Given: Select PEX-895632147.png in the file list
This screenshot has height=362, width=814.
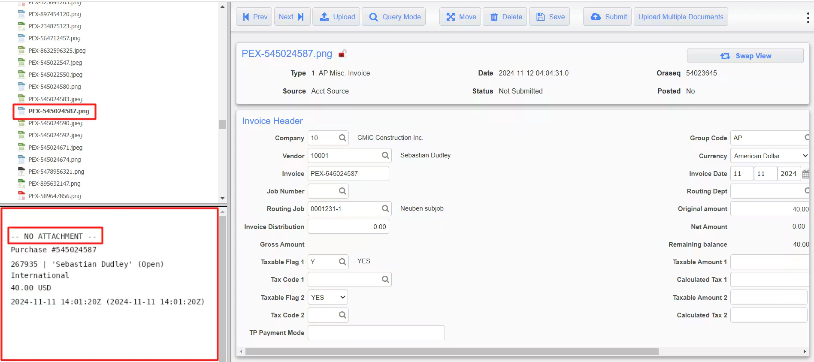Looking at the screenshot, I should coord(54,184).
